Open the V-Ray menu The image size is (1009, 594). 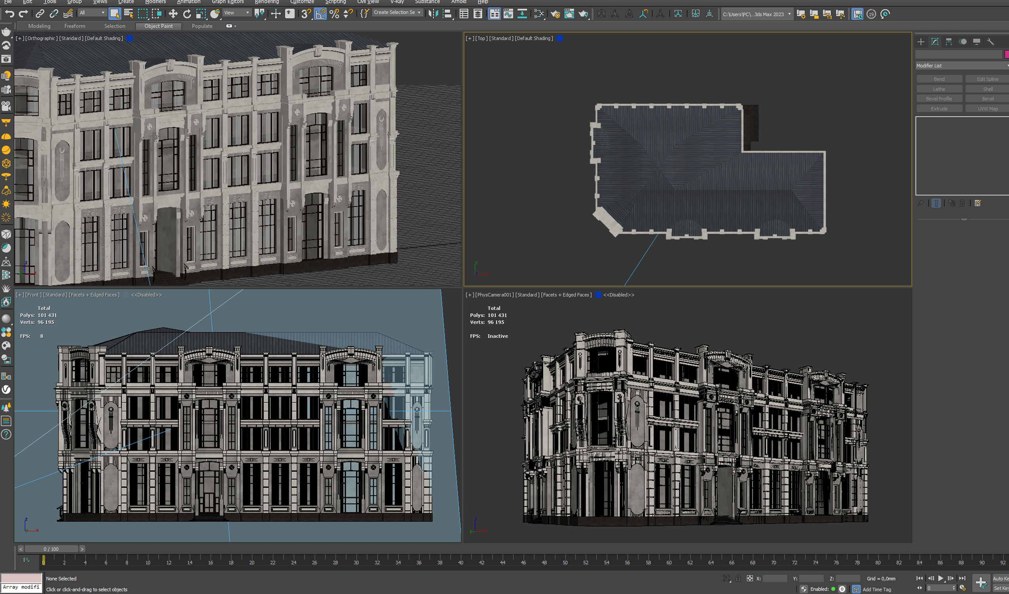coord(397,2)
